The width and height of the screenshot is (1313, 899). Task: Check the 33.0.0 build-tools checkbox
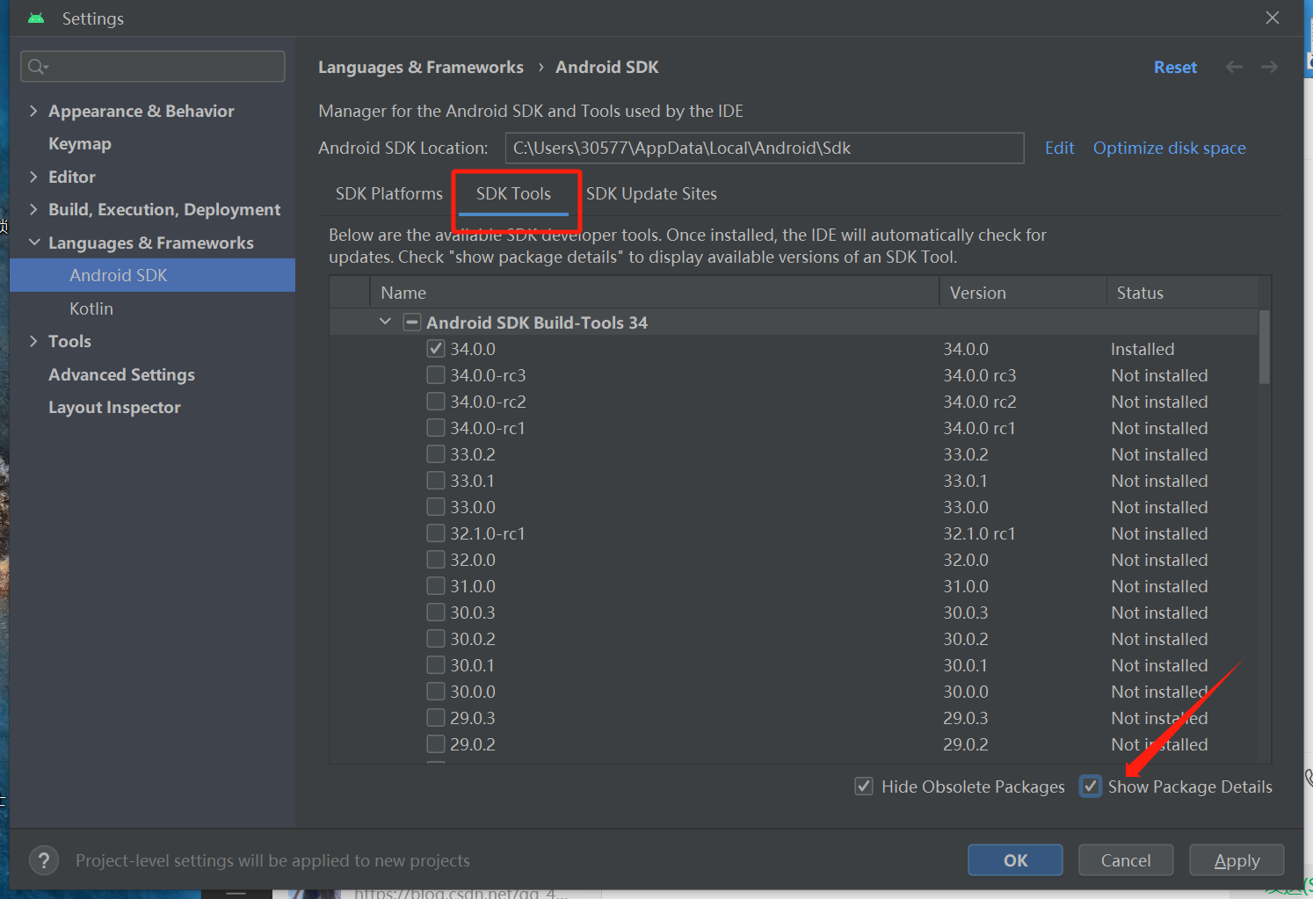tap(436, 507)
